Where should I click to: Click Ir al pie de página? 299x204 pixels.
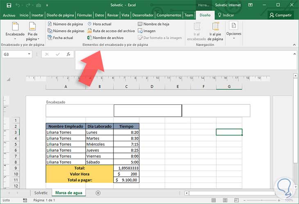[x=215, y=31]
